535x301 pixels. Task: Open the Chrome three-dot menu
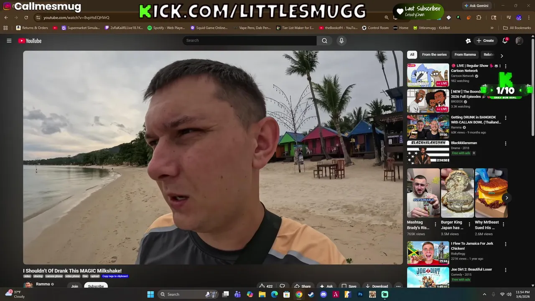[529, 18]
